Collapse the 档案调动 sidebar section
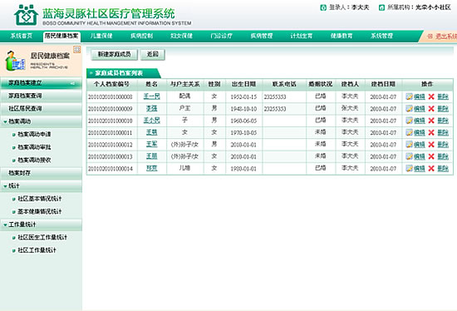Image resolution: width=457 pixels, height=311 pixels. point(5,121)
